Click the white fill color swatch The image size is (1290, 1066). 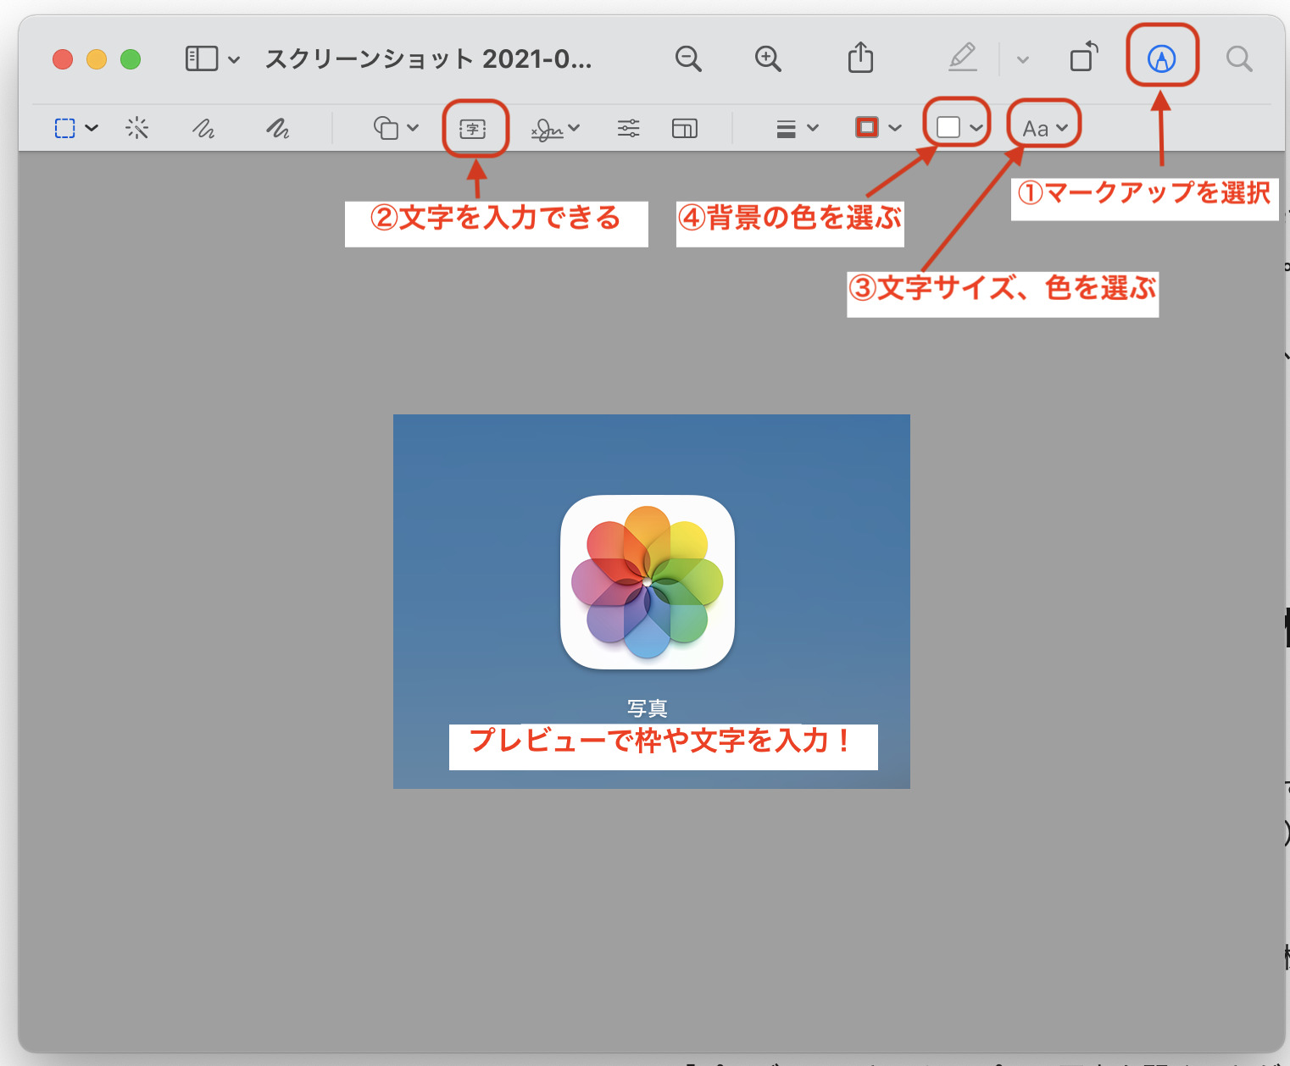point(948,128)
